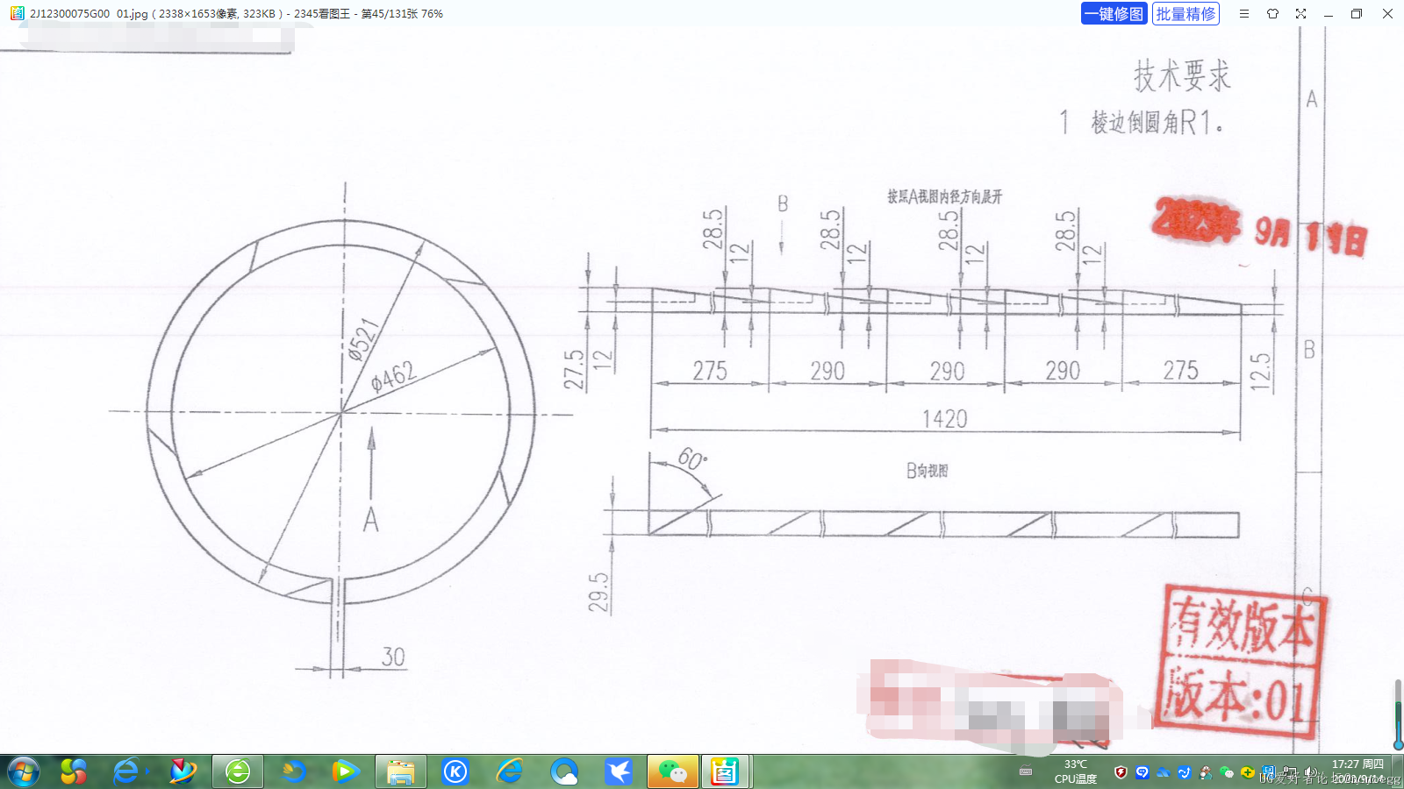
Task: Click the ø521 diameter label
Action: pyautogui.click(x=363, y=339)
